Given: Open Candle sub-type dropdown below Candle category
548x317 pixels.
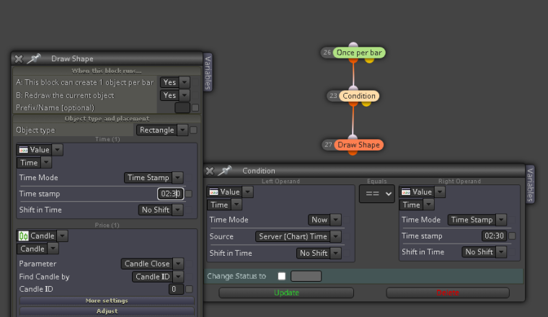Looking at the screenshot, I should [37, 249].
